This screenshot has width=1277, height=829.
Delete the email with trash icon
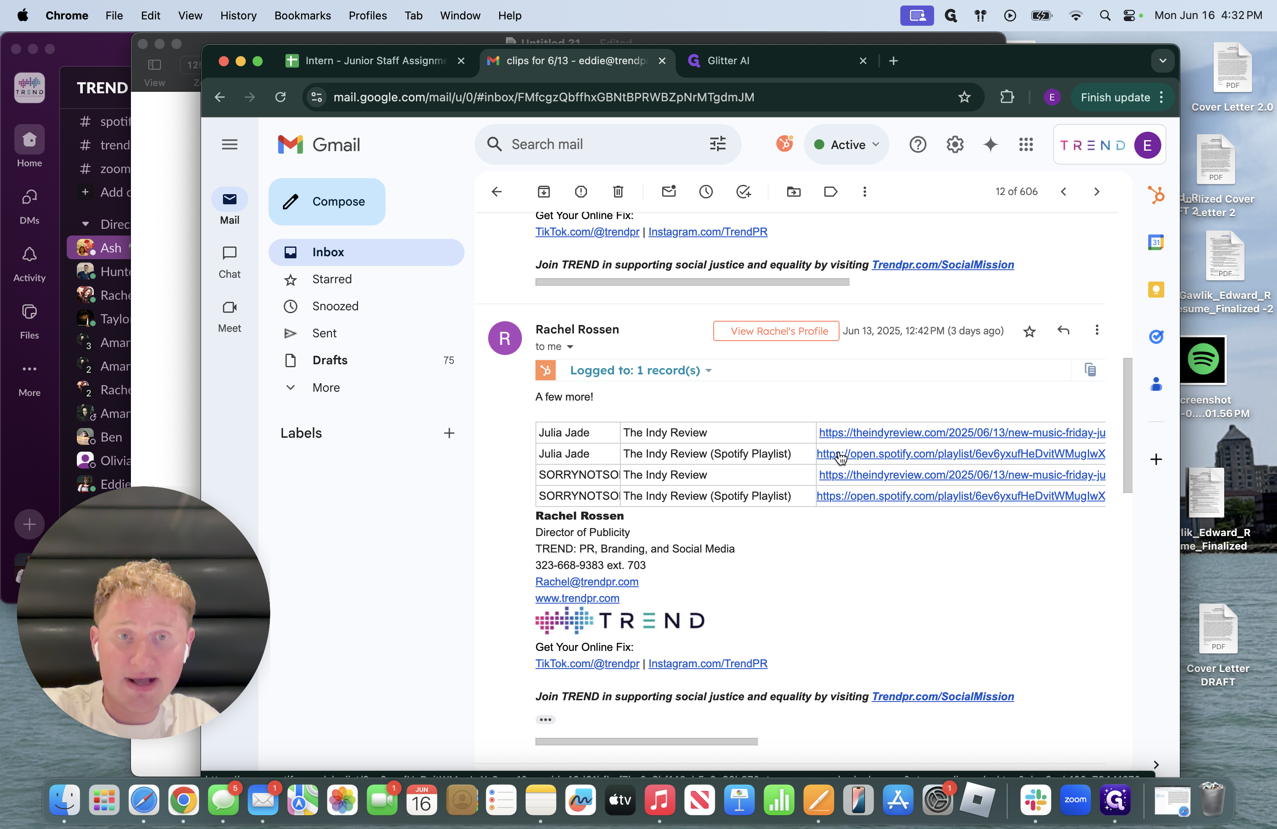click(x=618, y=192)
